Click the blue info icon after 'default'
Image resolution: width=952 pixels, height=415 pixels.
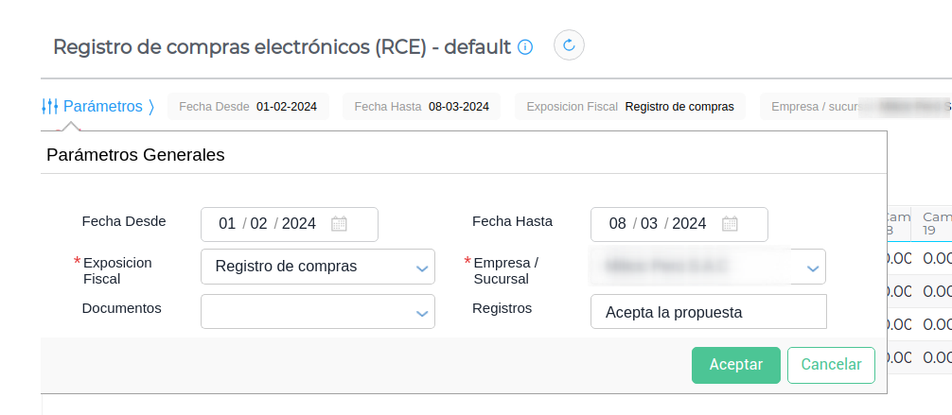526,46
